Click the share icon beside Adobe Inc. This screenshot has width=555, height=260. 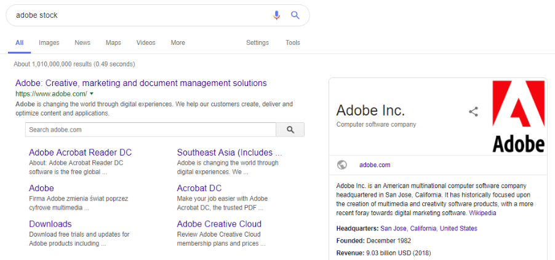pyautogui.click(x=473, y=111)
